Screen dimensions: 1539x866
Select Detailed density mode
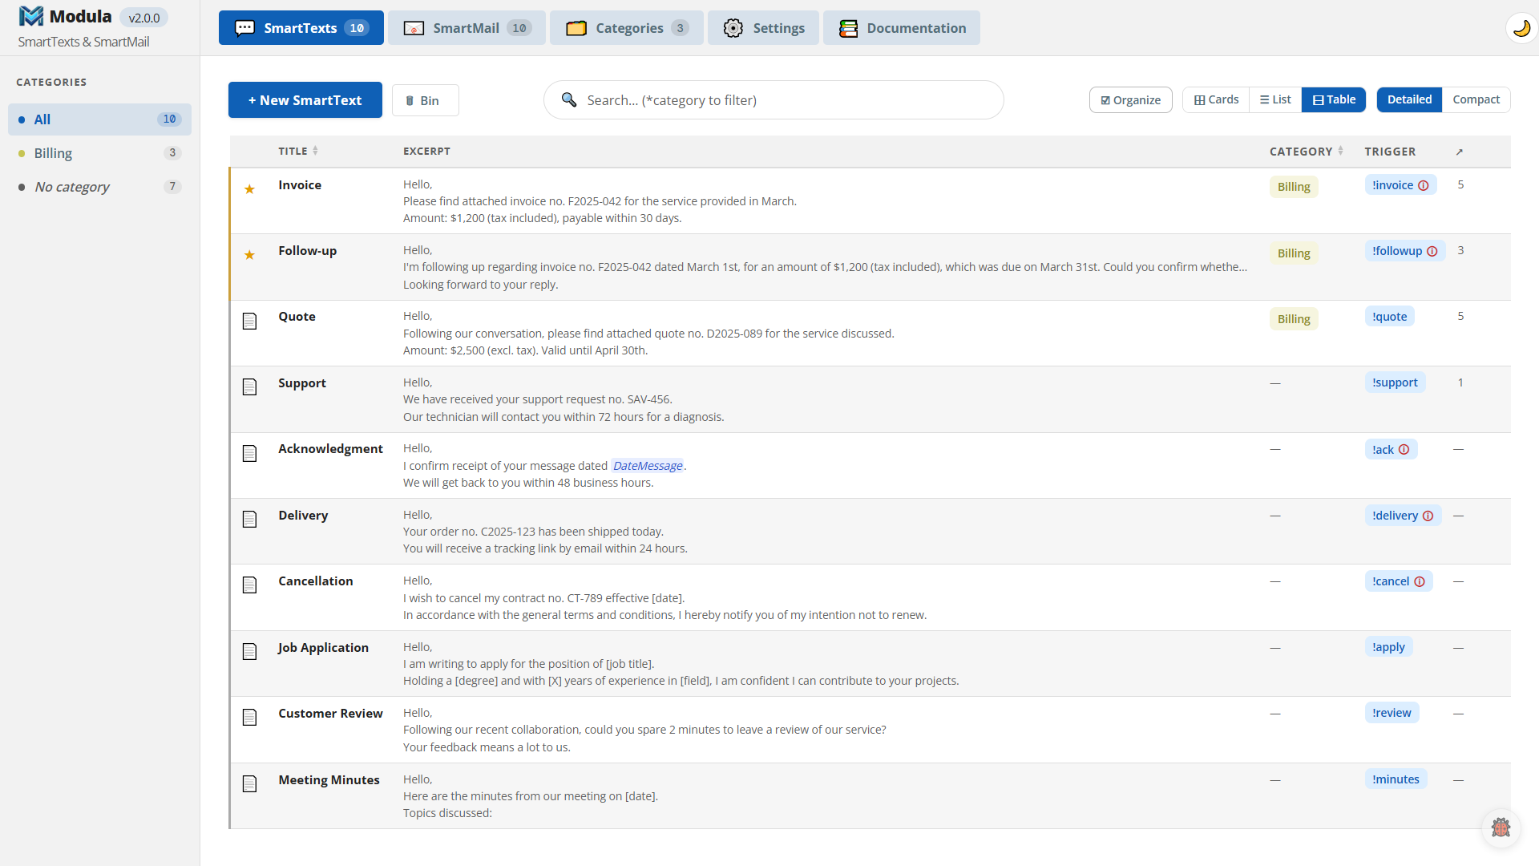tap(1409, 99)
